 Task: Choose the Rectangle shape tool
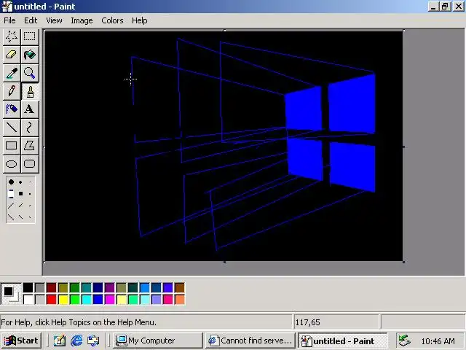12,146
